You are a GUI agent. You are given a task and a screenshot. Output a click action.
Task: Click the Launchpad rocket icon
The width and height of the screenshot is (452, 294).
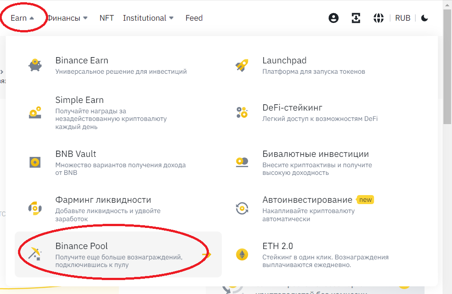point(242,65)
